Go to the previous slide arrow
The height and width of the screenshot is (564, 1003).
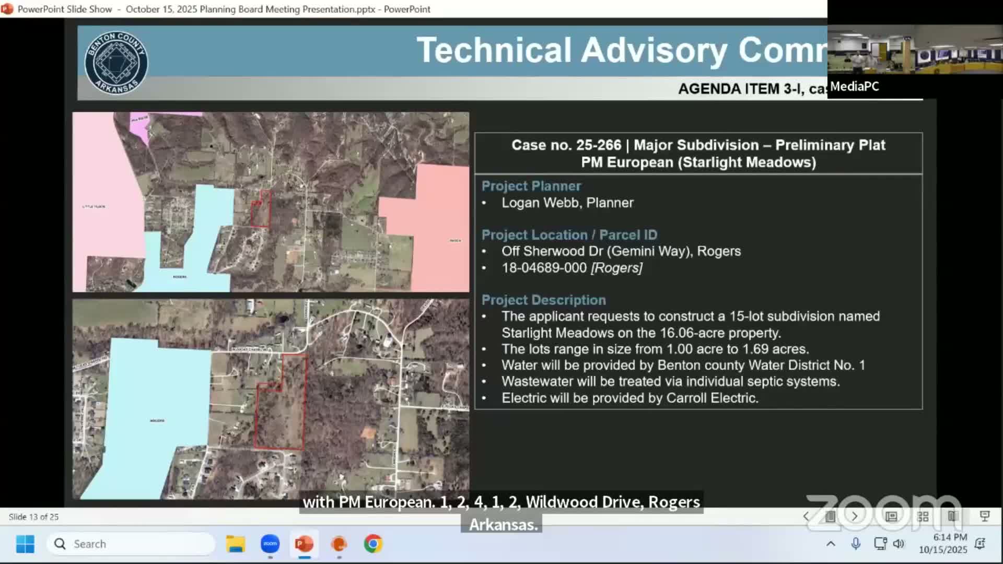(x=806, y=516)
